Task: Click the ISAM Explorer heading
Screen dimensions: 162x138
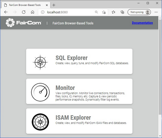Action: 73,118
